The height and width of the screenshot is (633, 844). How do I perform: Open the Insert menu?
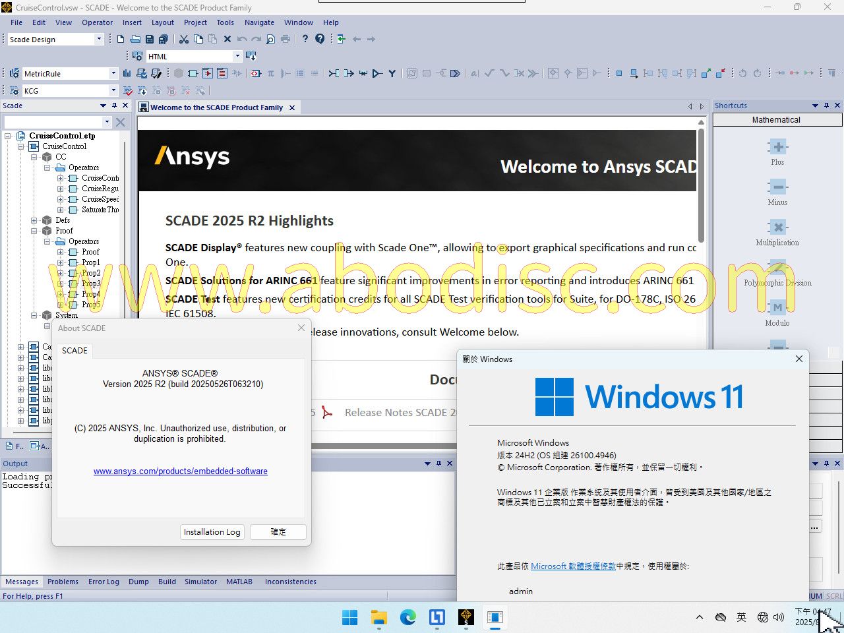(x=132, y=22)
